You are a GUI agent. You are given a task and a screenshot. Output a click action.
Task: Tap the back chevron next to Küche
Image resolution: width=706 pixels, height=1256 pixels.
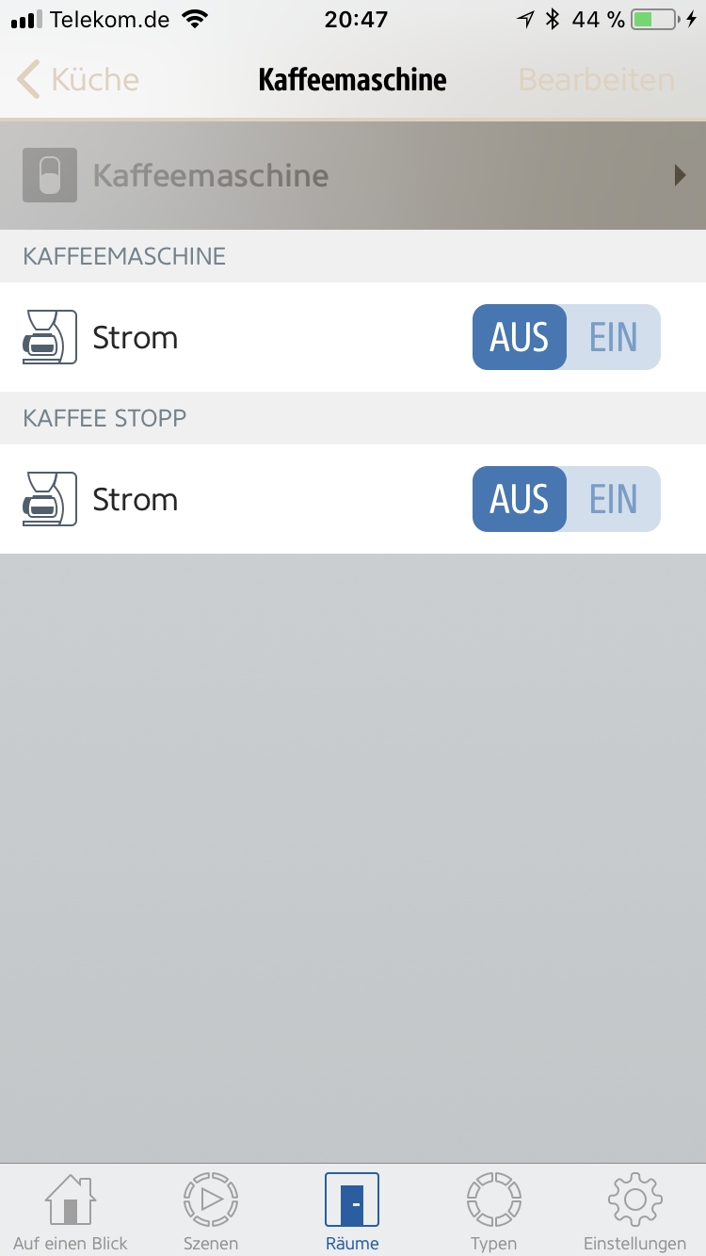pyautogui.click(x=28, y=80)
